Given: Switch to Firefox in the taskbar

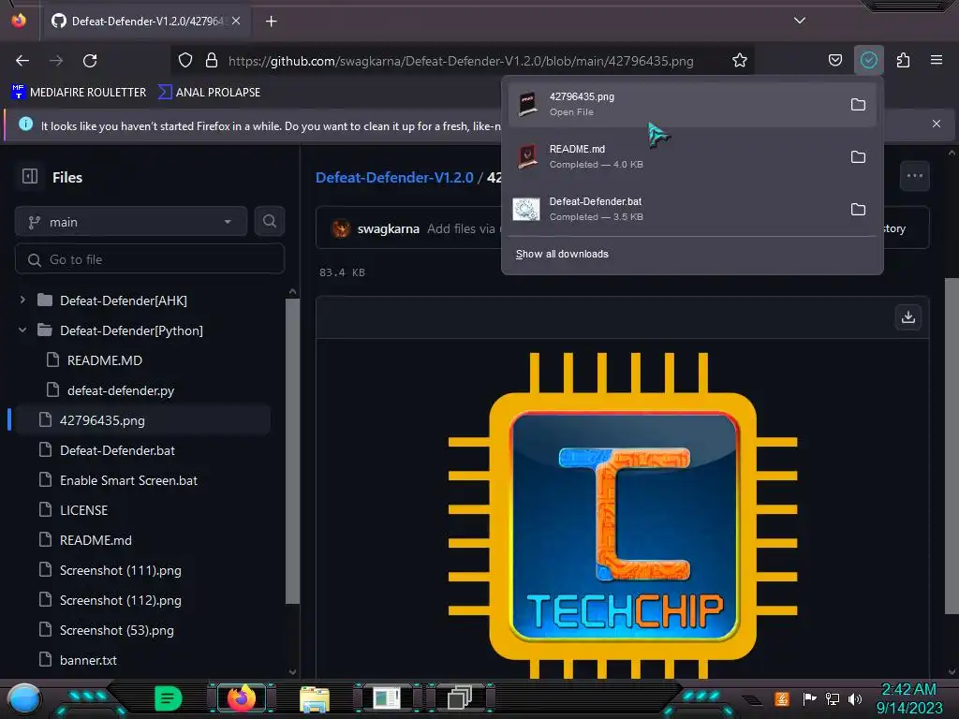Looking at the screenshot, I should [241, 698].
